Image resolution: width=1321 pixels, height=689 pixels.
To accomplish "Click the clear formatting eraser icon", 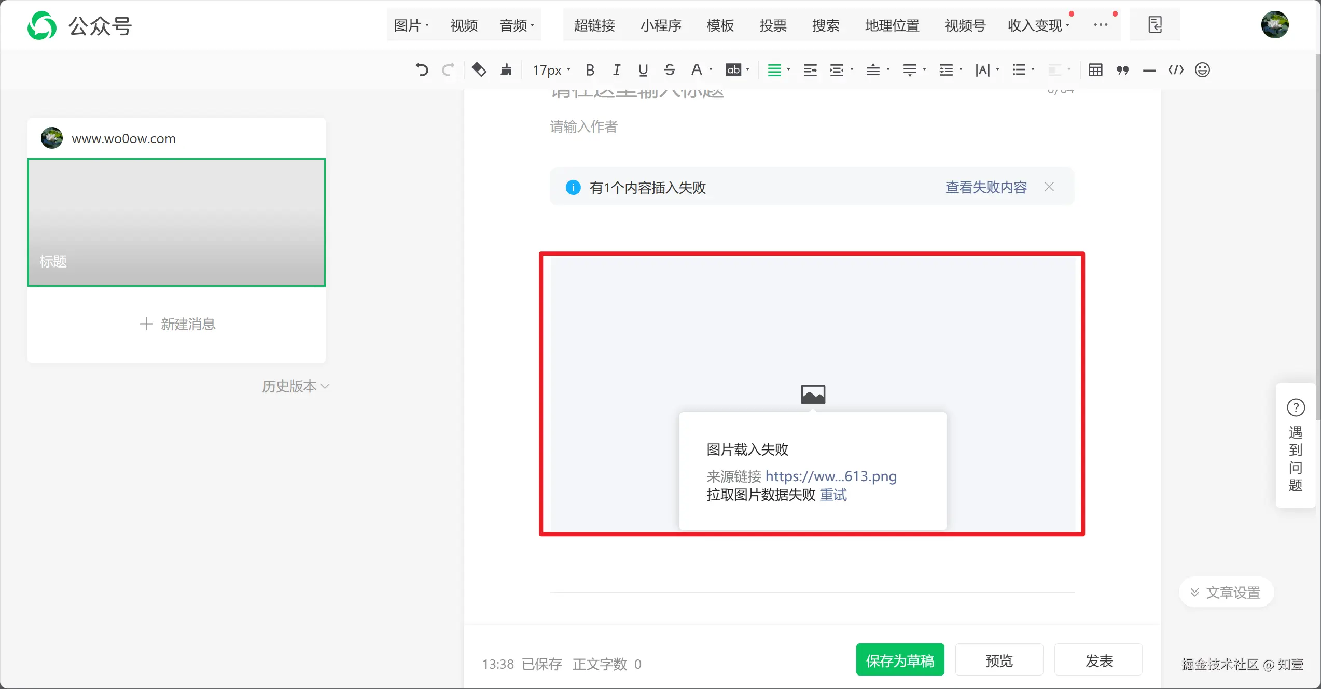I will point(479,69).
